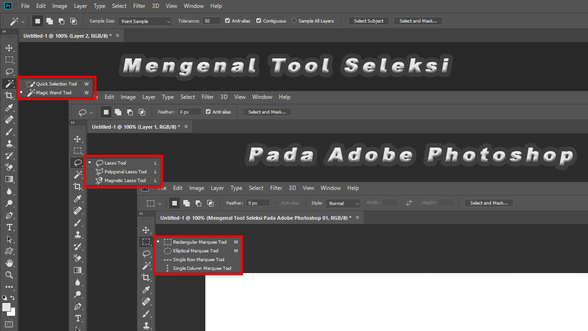Screen dimensions: 588x331
Task: Choose the Custom Shape tool in the Magic Wand window
Action: (x=9, y=251)
